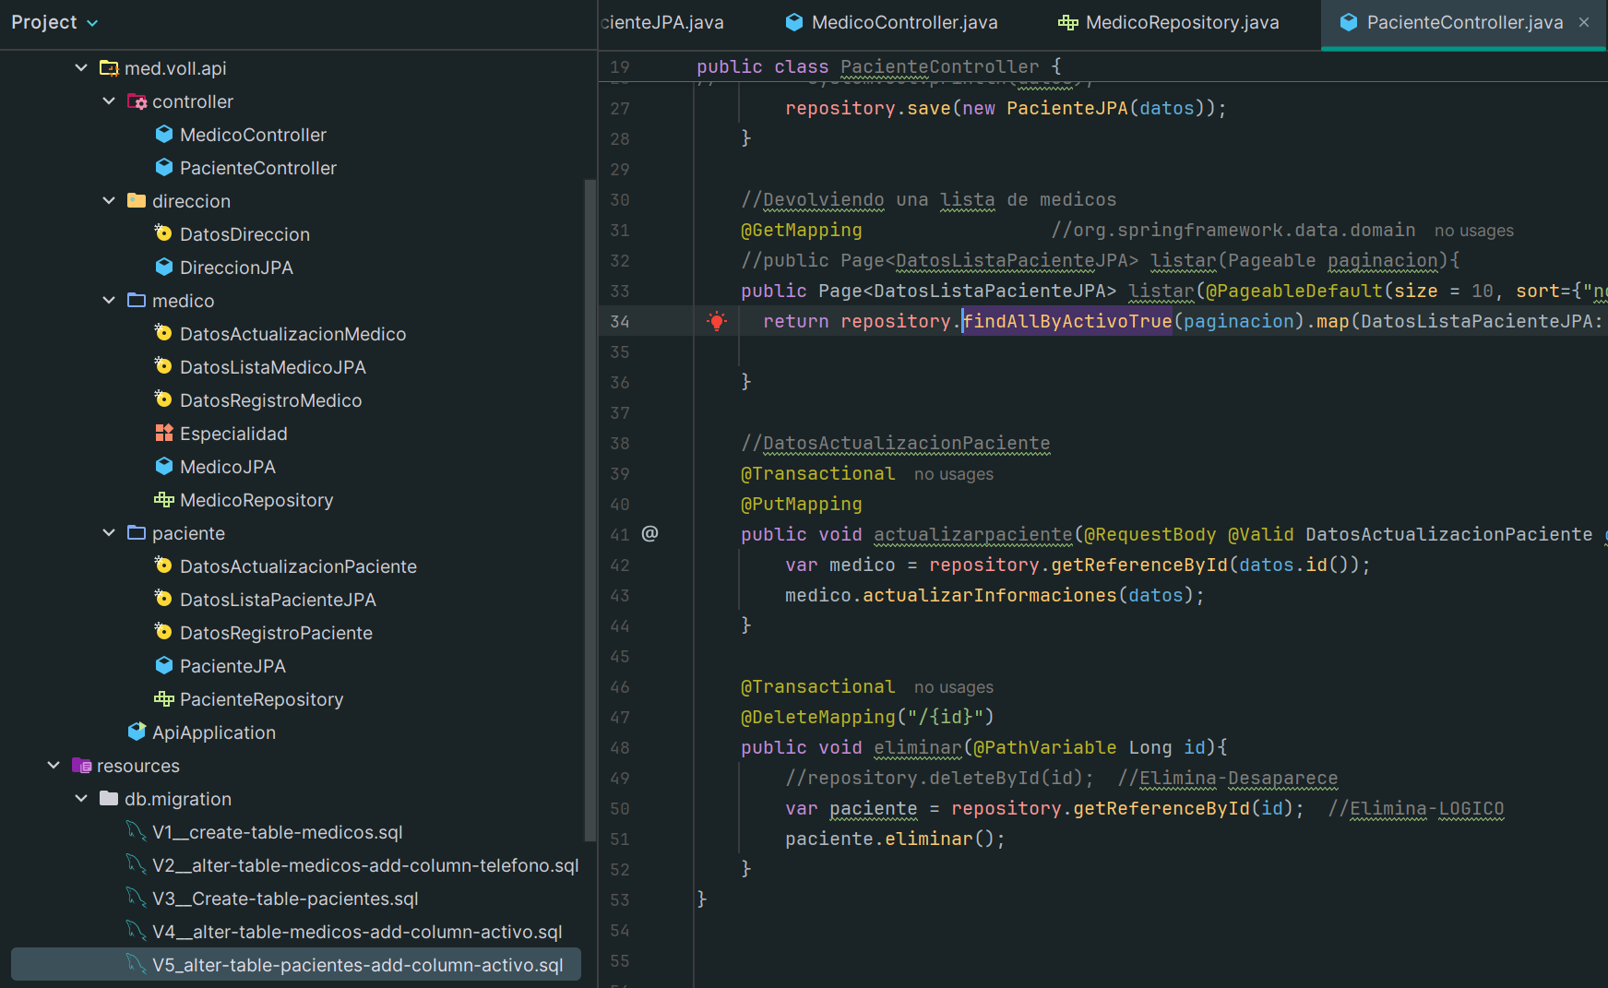Image resolution: width=1608 pixels, height=988 pixels.
Task: Click the @ gutter icon on line 41
Action: (x=650, y=534)
